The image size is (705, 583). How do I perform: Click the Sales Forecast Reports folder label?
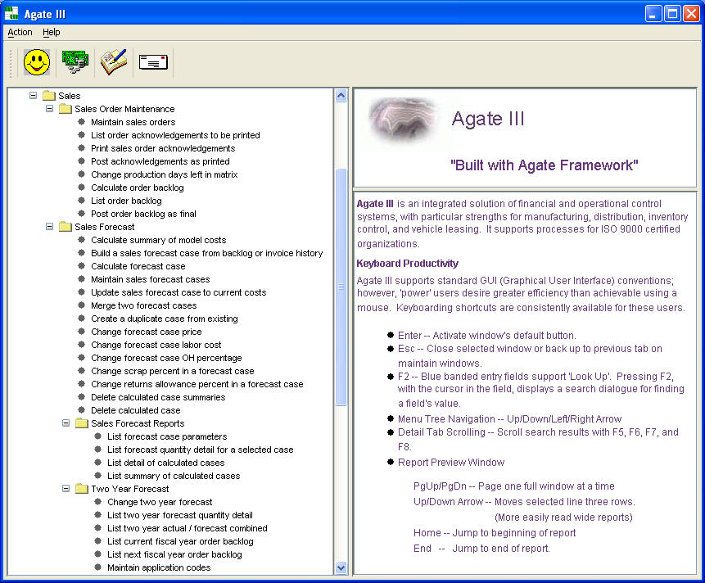[x=138, y=423]
